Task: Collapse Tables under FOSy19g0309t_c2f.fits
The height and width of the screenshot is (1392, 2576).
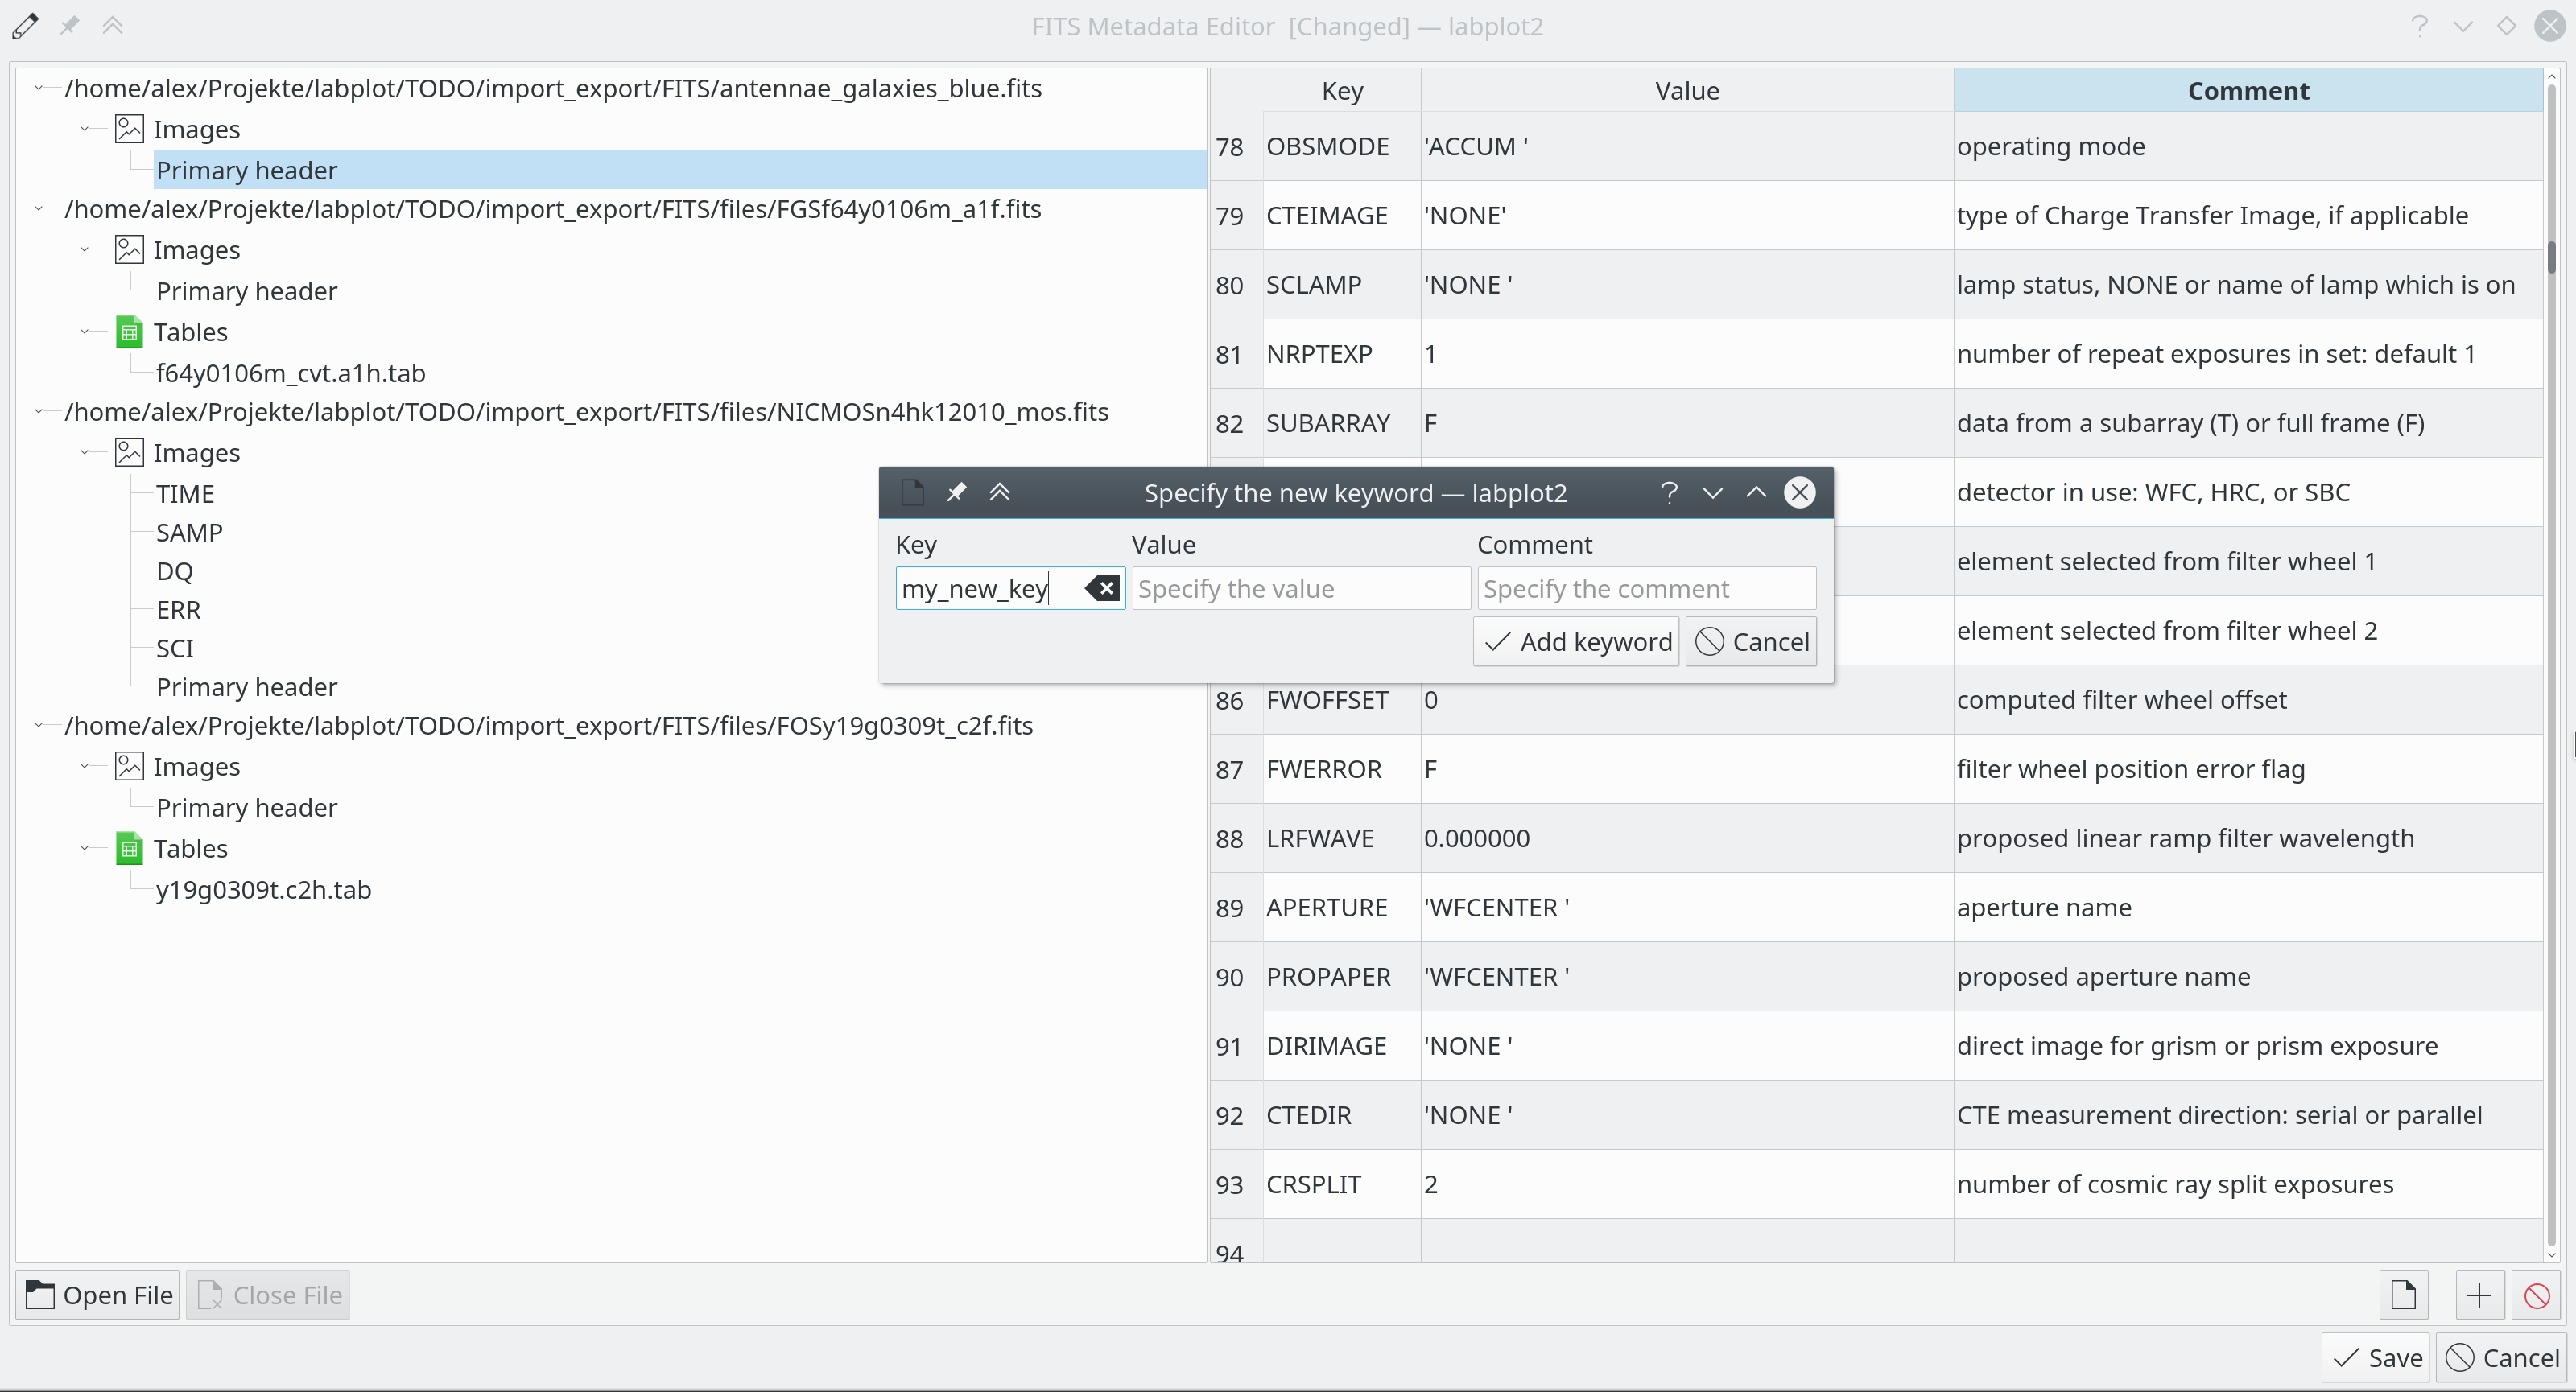Action: (x=86, y=847)
